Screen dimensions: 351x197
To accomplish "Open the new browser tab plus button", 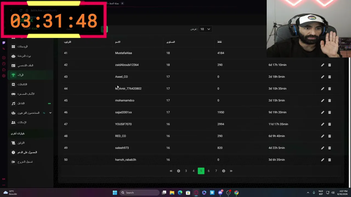I will click(122, 3).
